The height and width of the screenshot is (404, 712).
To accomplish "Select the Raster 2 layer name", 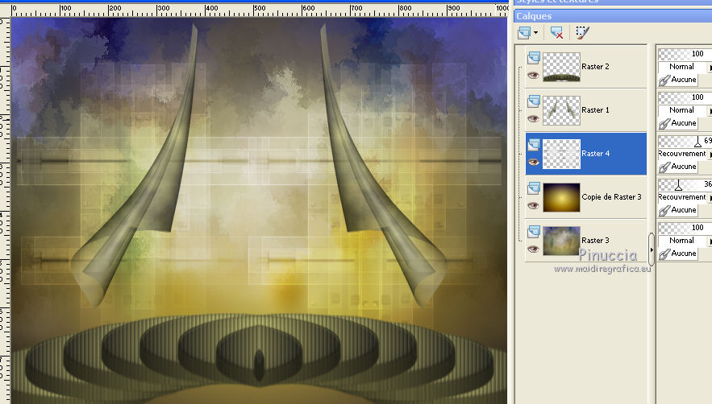I will click(595, 67).
